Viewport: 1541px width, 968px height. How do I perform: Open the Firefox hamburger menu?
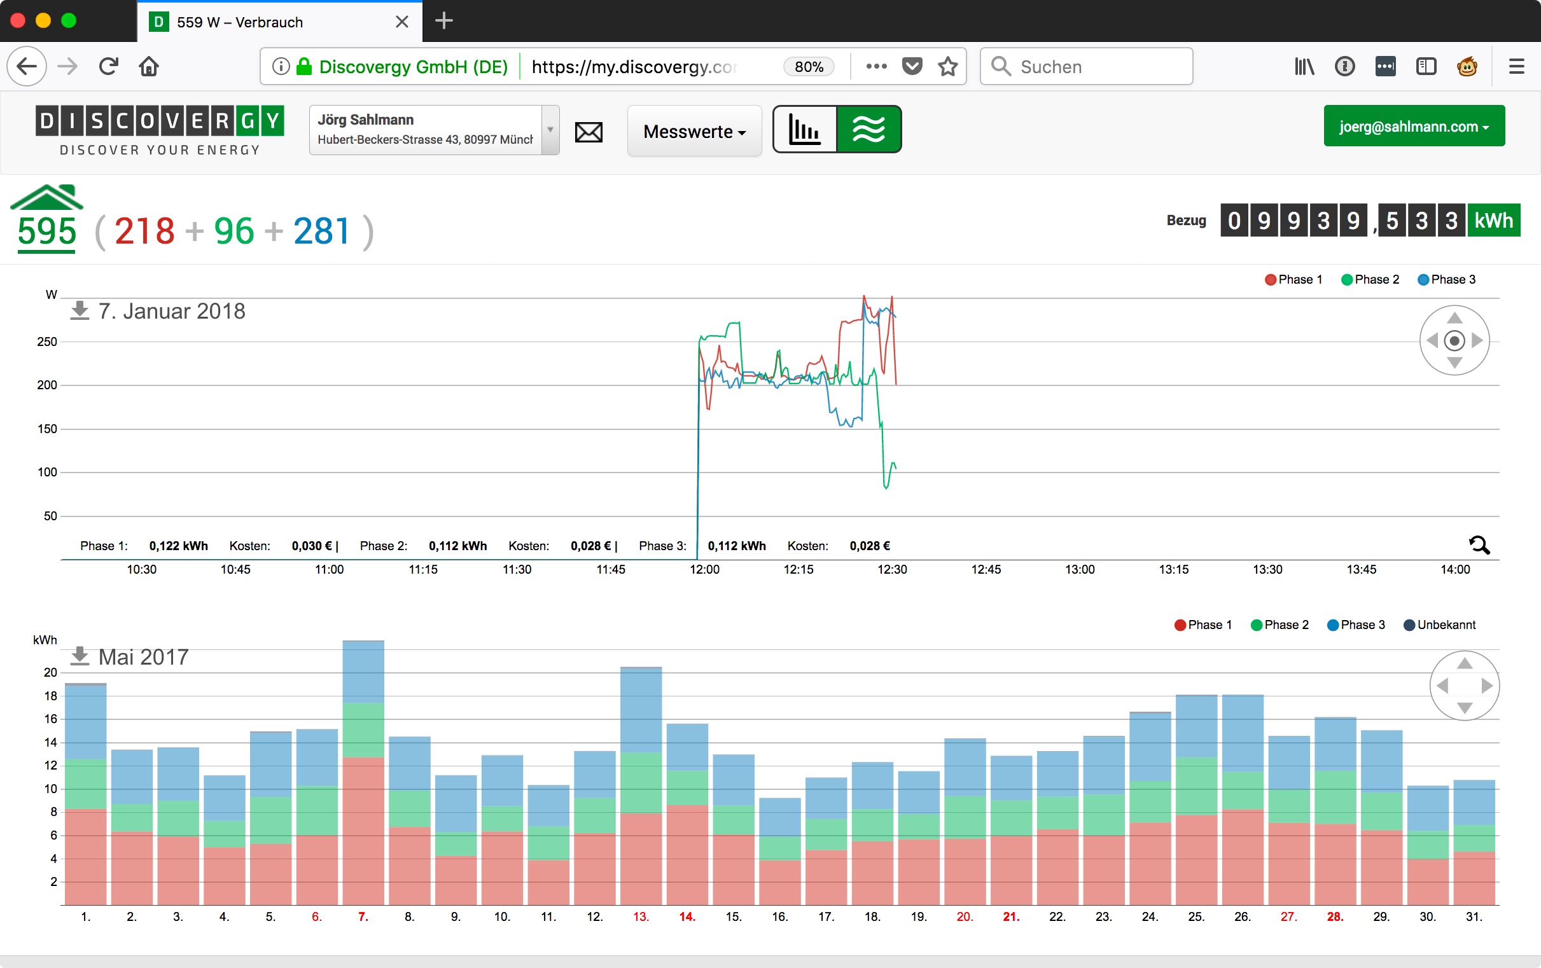coord(1516,66)
